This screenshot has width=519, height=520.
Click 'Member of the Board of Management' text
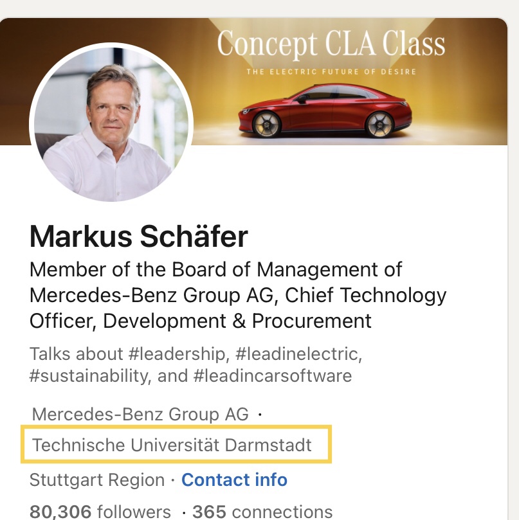215,269
